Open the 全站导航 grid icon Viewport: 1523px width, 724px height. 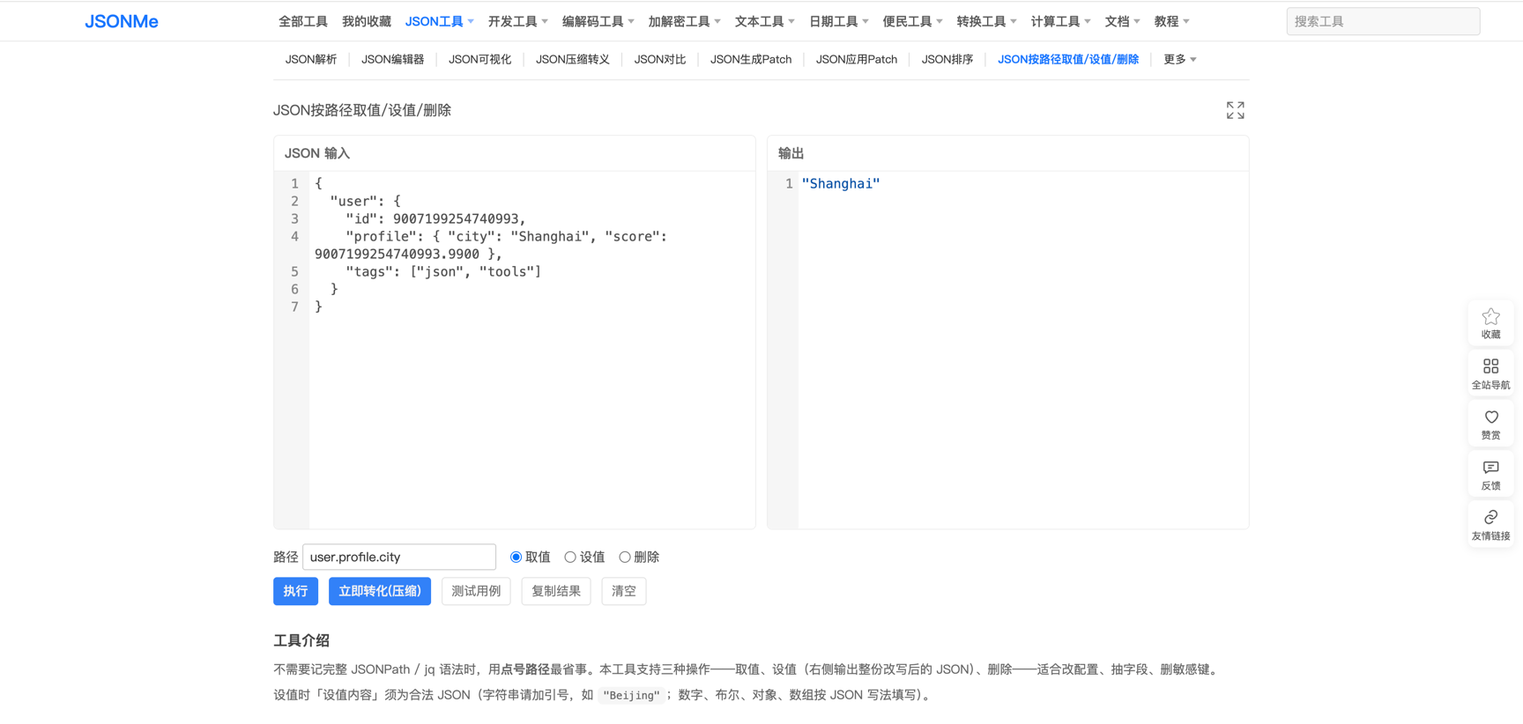pyautogui.click(x=1490, y=373)
